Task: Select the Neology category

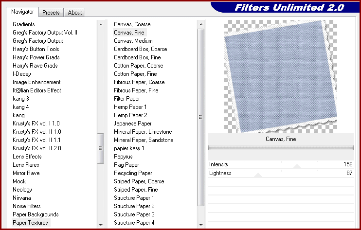Action: pos(22,190)
